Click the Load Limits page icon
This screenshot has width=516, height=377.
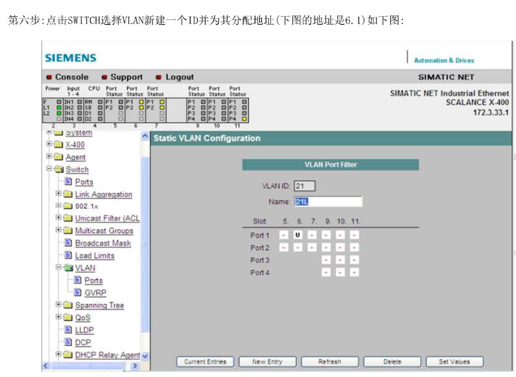pyautogui.click(x=68, y=255)
